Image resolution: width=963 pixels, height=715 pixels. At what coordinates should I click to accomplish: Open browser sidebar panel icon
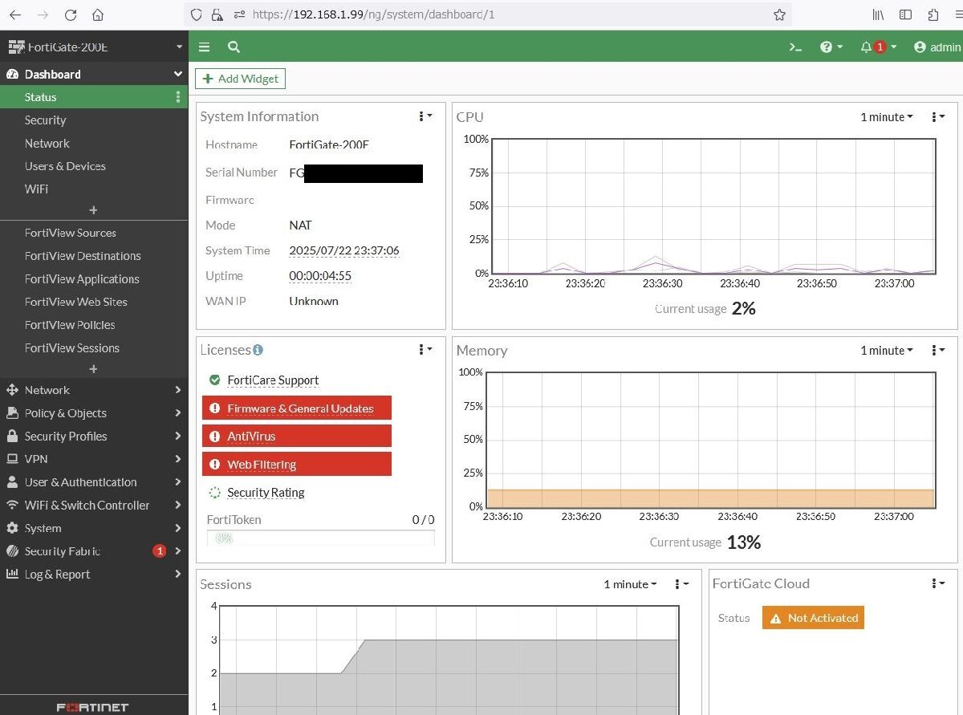(905, 14)
